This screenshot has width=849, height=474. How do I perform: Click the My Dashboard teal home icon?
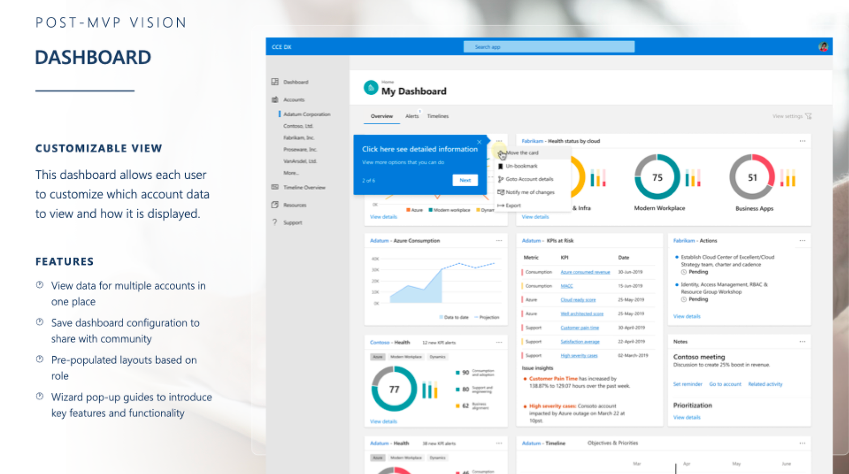371,87
